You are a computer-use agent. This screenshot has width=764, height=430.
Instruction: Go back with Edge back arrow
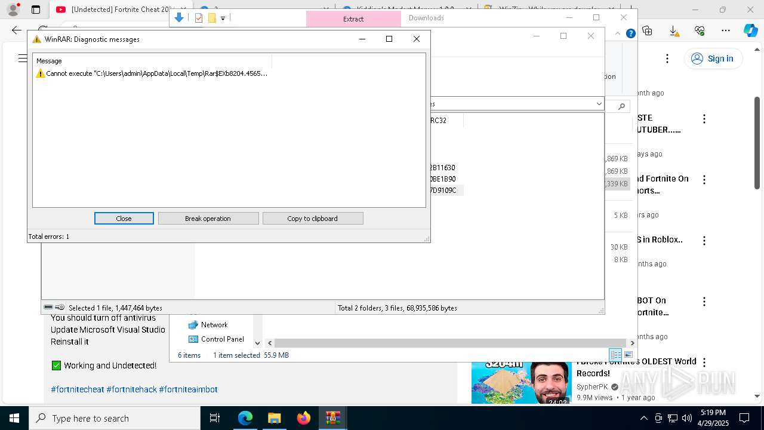coord(17,30)
